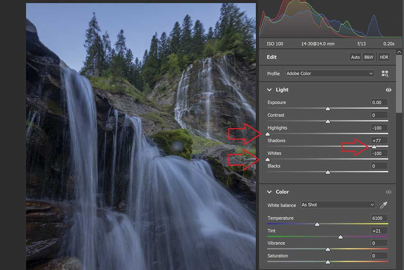404x270 pixels.
Task: Click the edit panel scrollbar thumb
Action: (x=399, y=84)
